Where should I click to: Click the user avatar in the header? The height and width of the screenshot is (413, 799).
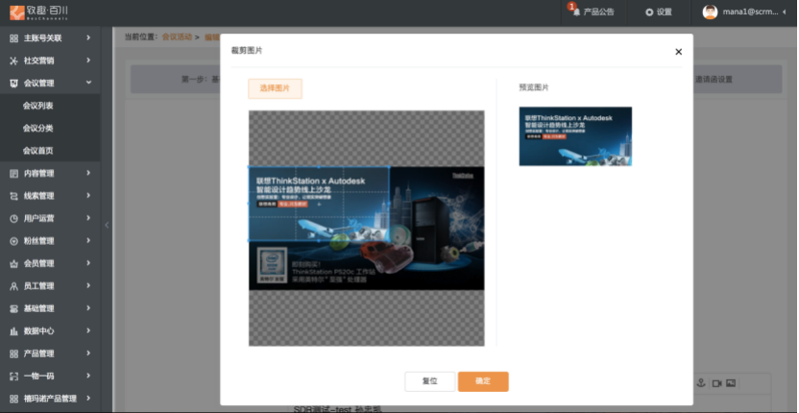[710, 12]
